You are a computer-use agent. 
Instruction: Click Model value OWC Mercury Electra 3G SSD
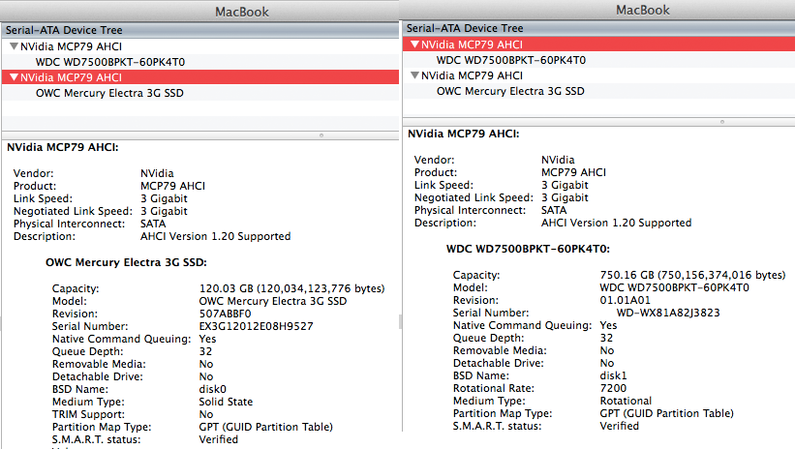(273, 301)
